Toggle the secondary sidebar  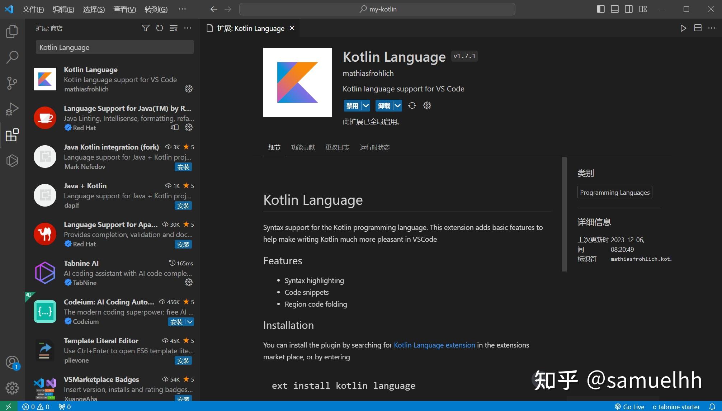click(628, 9)
